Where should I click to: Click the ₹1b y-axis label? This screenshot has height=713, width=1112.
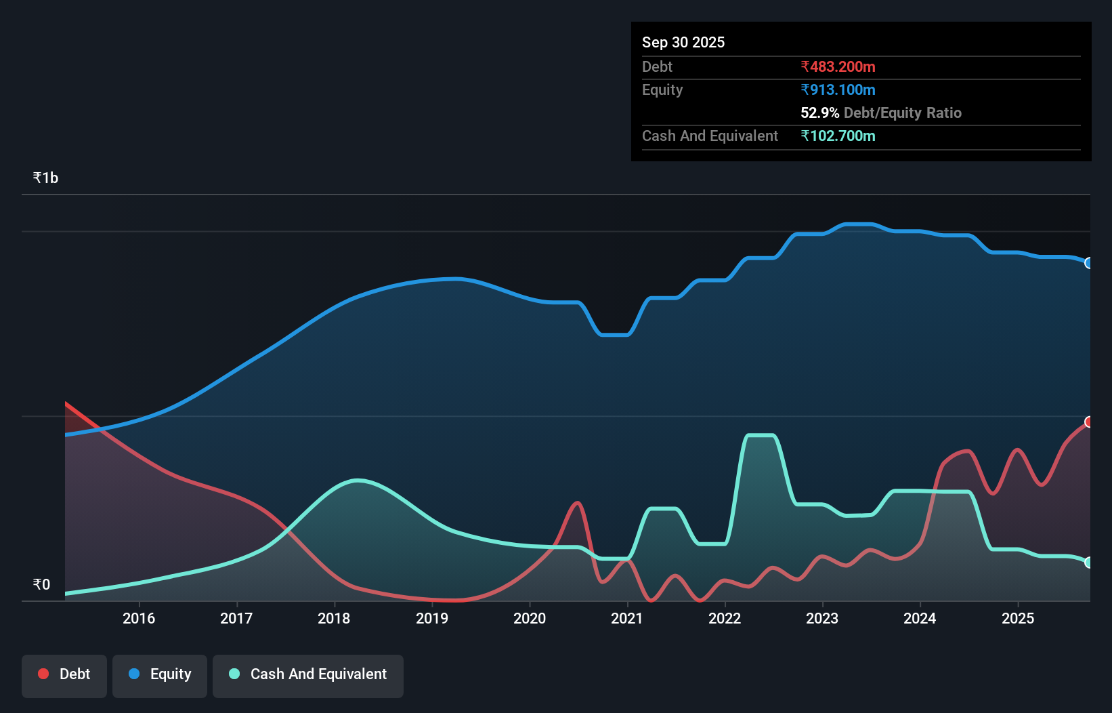click(45, 178)
